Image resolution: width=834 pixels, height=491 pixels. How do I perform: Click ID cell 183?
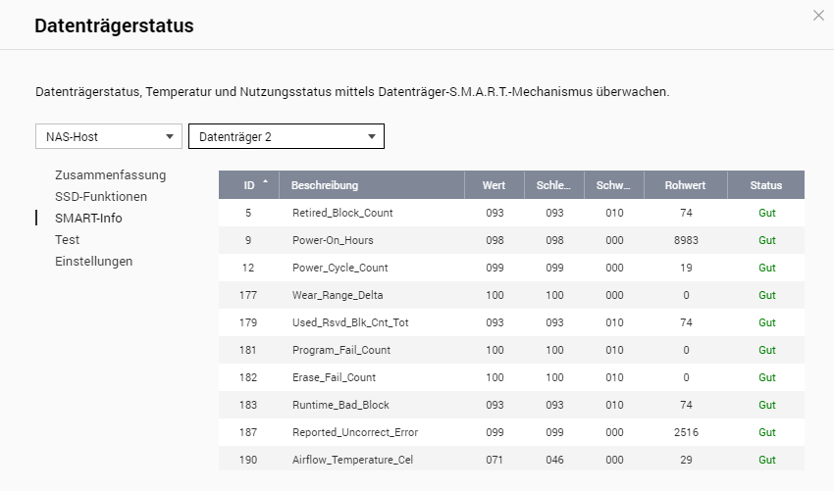(248, 405)
